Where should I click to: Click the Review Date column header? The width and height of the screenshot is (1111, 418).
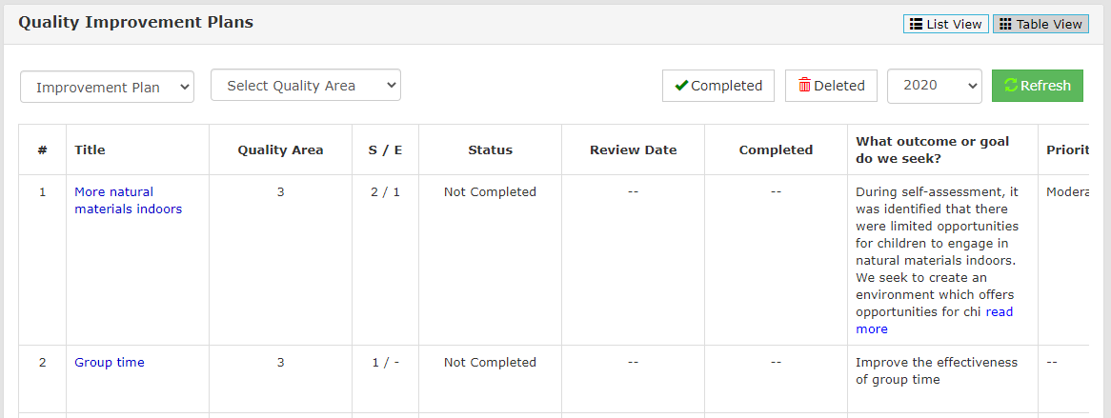click(x=633, y=149)
